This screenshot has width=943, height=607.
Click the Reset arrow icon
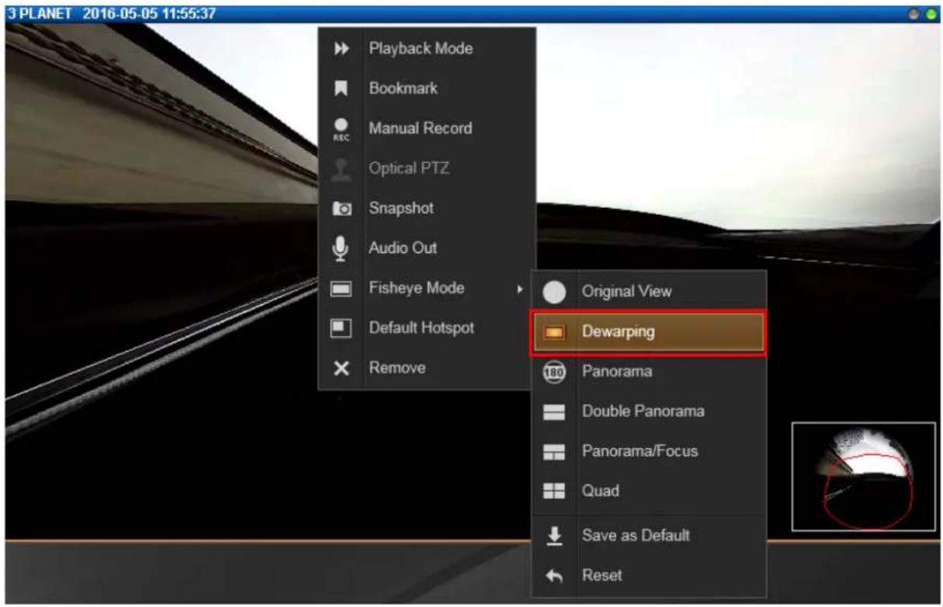pyautogui.click(x=554, y=576)
